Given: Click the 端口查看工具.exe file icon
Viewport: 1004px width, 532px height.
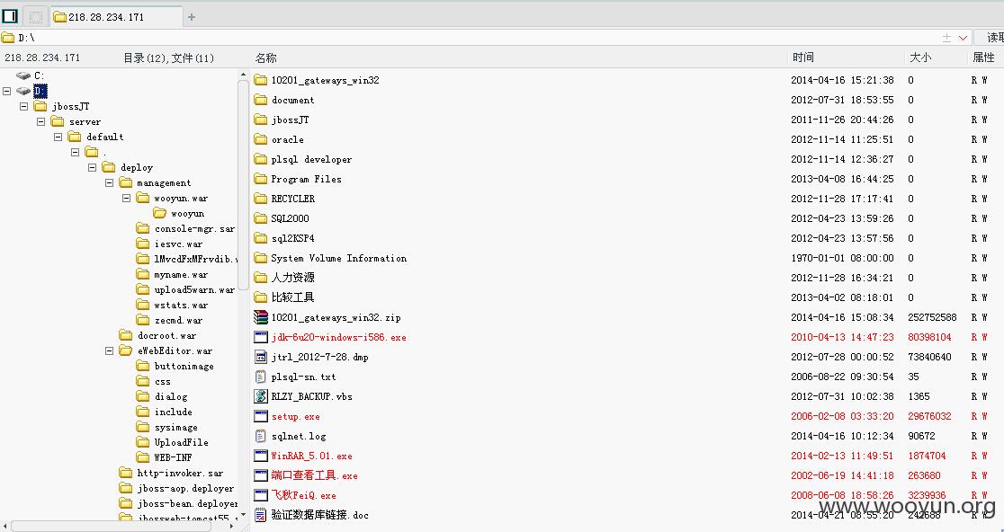Looking at the screenshot, I should (x=261, y=475).
